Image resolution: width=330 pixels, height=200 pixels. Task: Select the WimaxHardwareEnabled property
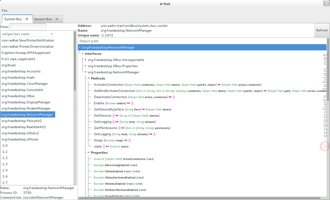coord(119,177)
